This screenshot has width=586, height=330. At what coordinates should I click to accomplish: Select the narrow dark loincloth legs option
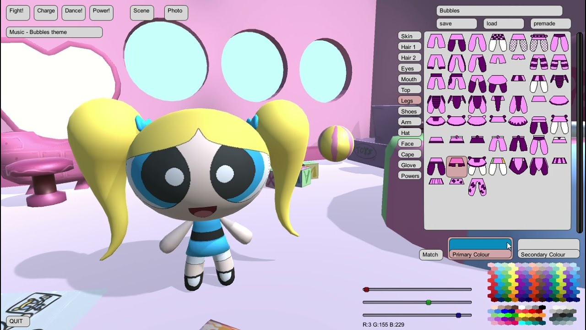(x=498, y=103)
